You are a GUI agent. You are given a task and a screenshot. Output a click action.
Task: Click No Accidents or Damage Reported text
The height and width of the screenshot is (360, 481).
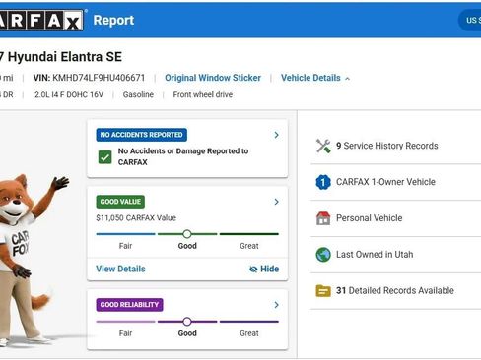pyautogui.click(x=183, y=156)
